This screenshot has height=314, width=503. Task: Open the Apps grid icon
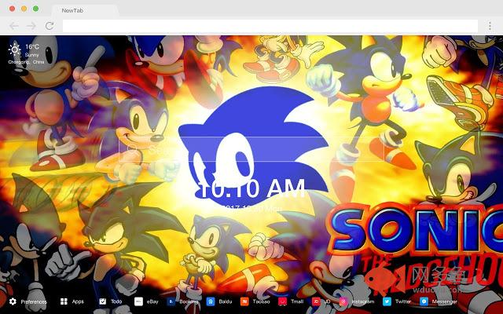tap(64, 301)
